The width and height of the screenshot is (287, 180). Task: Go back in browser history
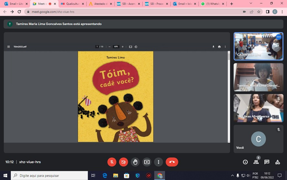pos(5,12)
